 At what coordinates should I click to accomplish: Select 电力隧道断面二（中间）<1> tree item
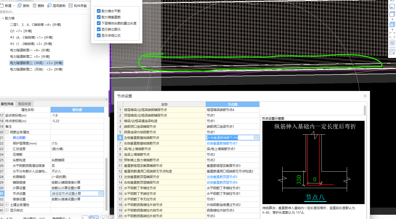point(36,63)
